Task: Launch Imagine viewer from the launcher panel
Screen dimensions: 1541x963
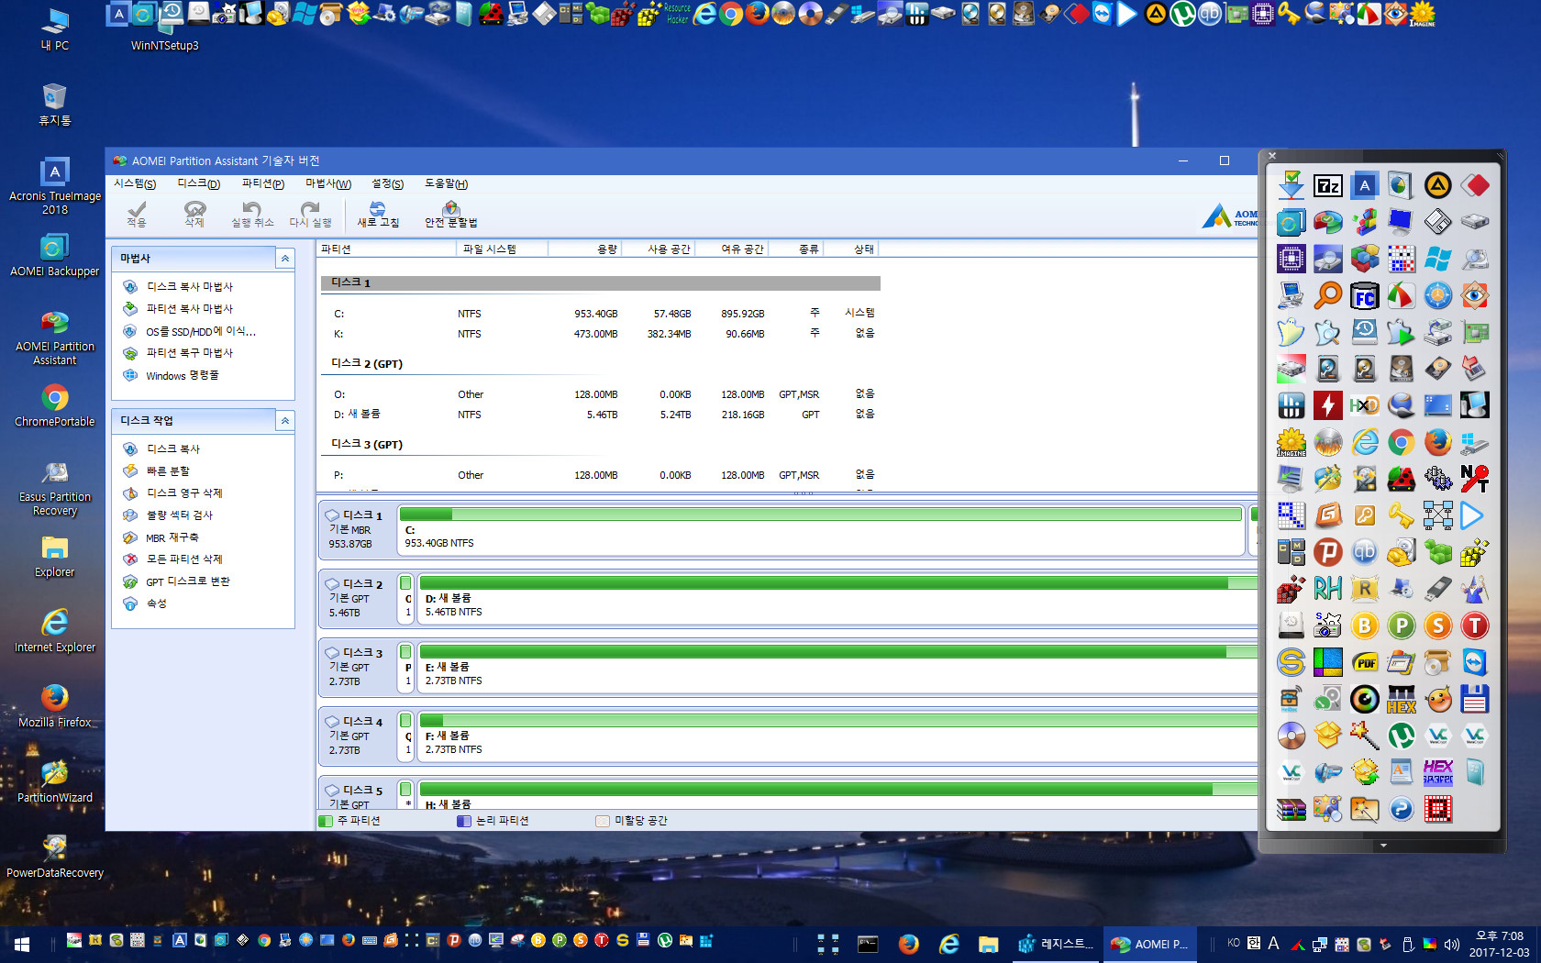Action: click(x=1291, y=443)
